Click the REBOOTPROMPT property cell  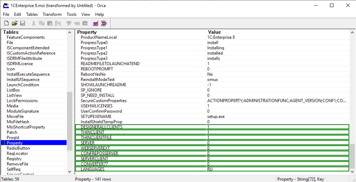(x=97, y=69)
